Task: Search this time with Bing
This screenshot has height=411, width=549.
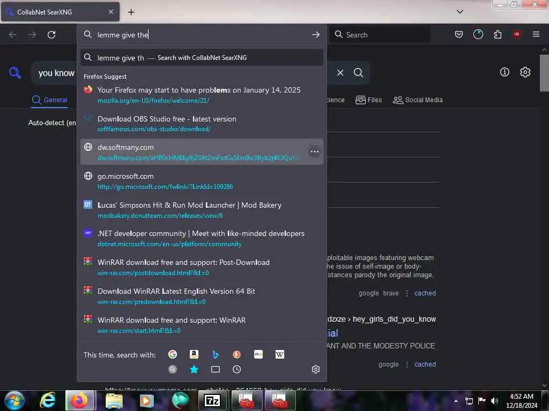Action: point(216,354)
